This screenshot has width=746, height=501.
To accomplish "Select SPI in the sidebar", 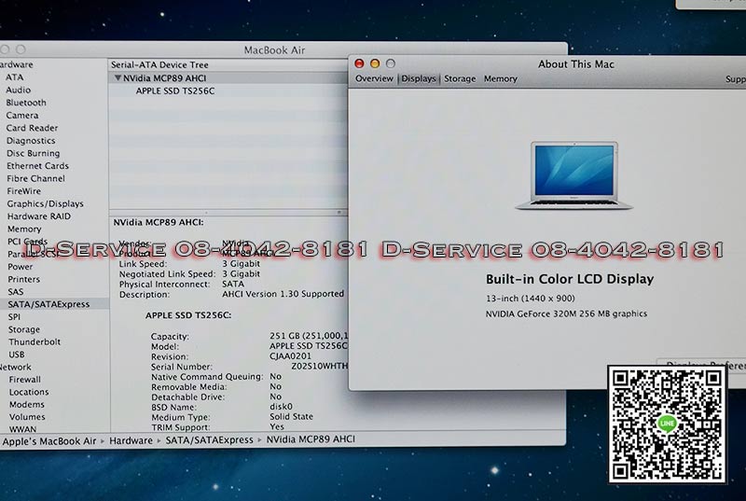I will (14, 317).
